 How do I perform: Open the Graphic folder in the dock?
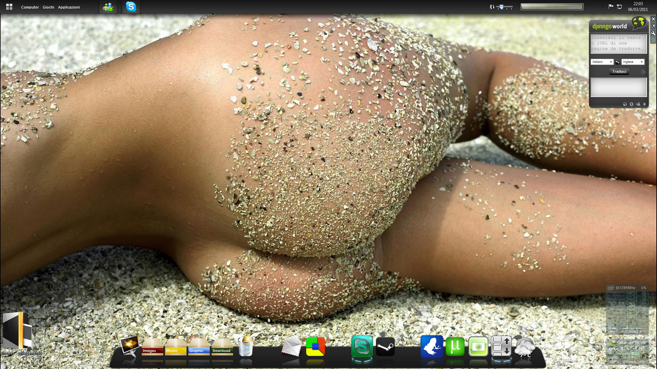pyautogui.click(x=199, y=347)
